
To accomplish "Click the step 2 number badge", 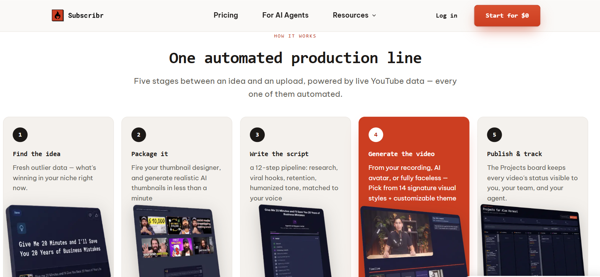I will click(139, 135).
